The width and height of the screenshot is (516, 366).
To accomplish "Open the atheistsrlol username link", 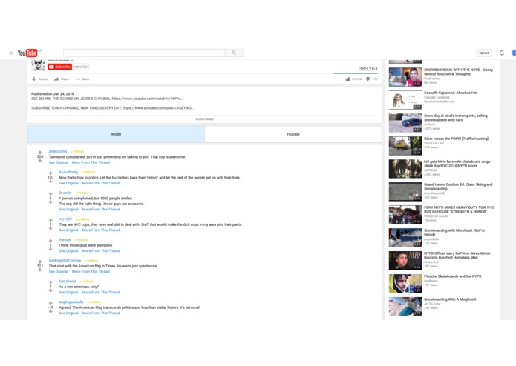I will coord(58,151).
